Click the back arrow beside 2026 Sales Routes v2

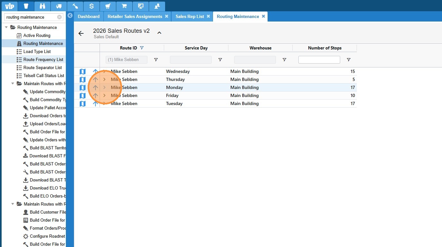pos(81,33)
